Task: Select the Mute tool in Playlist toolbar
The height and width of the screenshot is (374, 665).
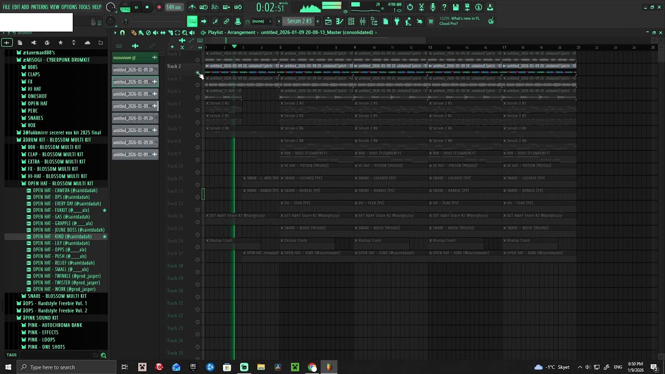Action: [x=156, y=32]
